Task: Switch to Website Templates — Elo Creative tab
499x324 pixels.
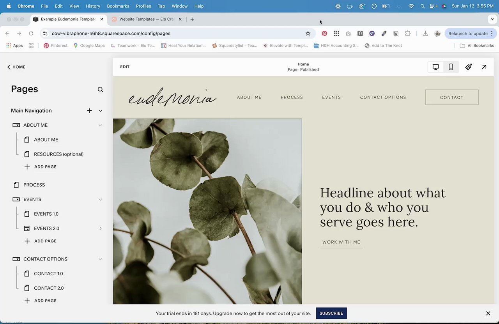Action: coord(146,19)
